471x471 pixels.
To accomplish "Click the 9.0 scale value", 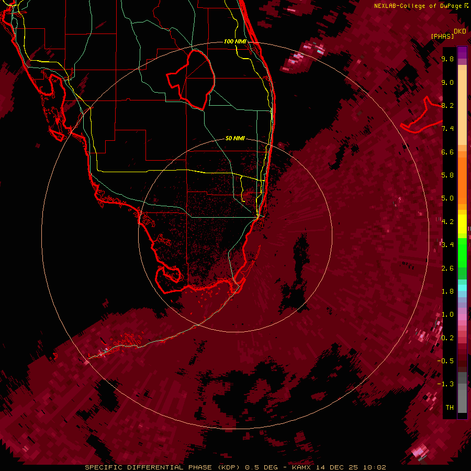I will pos(447,82).
